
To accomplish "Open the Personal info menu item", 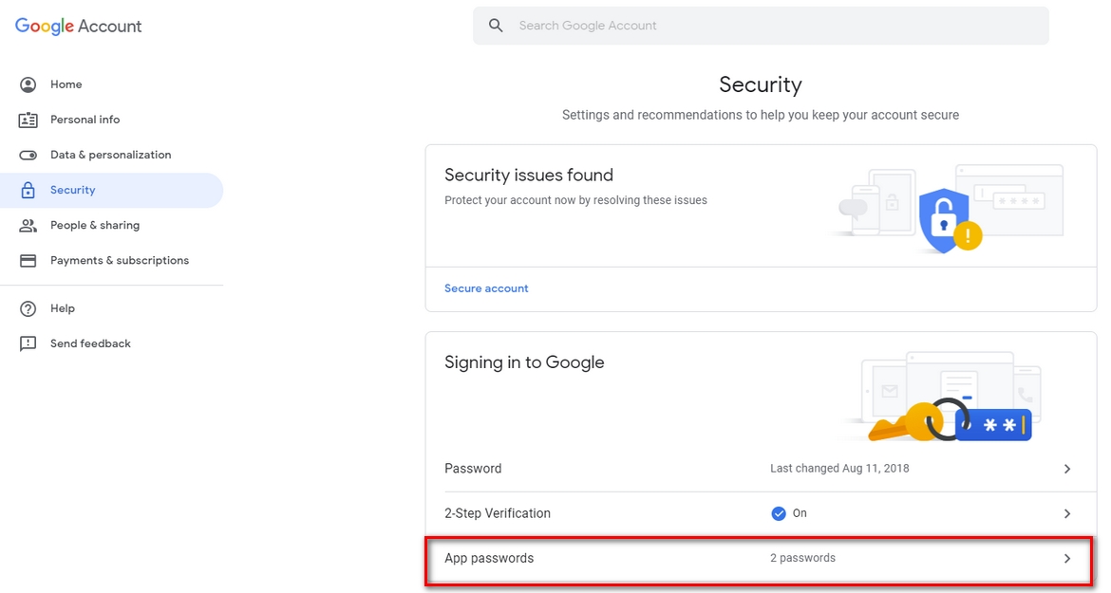I will coord(85,120).
